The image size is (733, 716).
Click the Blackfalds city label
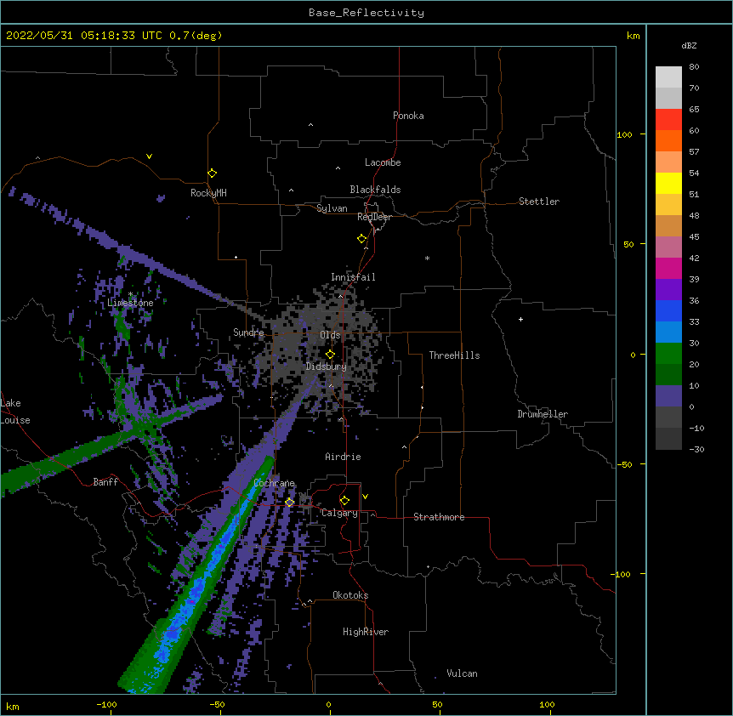coord(375,190)
